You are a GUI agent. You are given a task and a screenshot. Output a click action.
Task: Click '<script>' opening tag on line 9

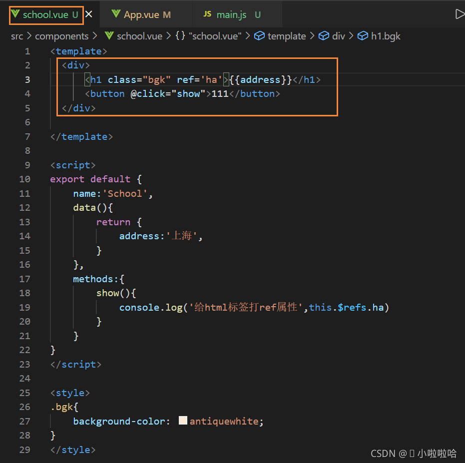73,165
